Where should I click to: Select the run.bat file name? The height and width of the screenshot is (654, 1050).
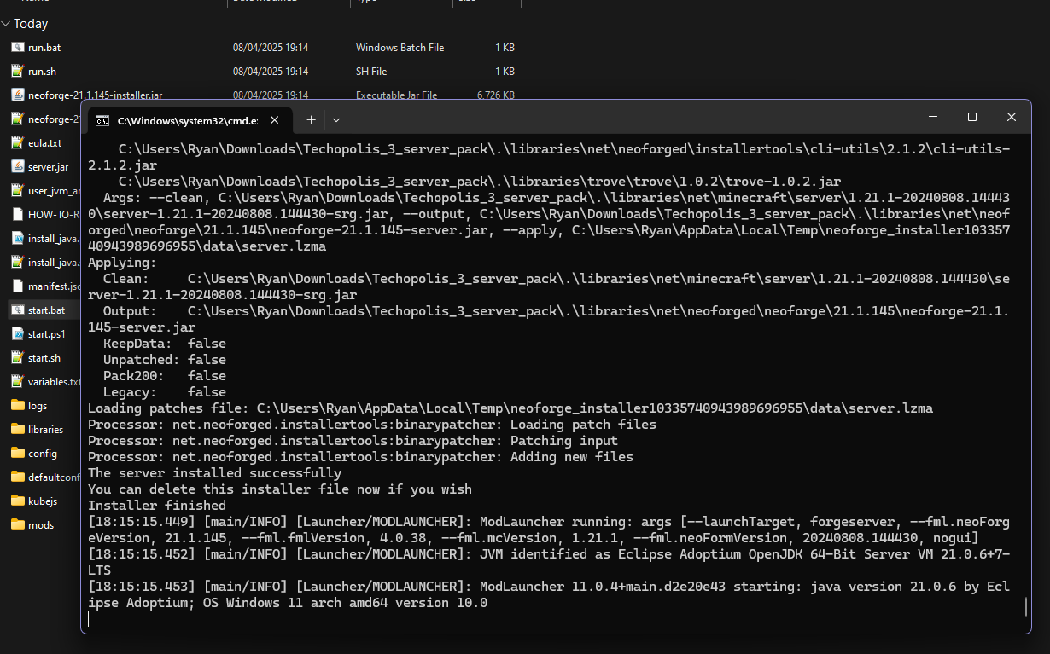pyautogui.click(x=44, y=48)
